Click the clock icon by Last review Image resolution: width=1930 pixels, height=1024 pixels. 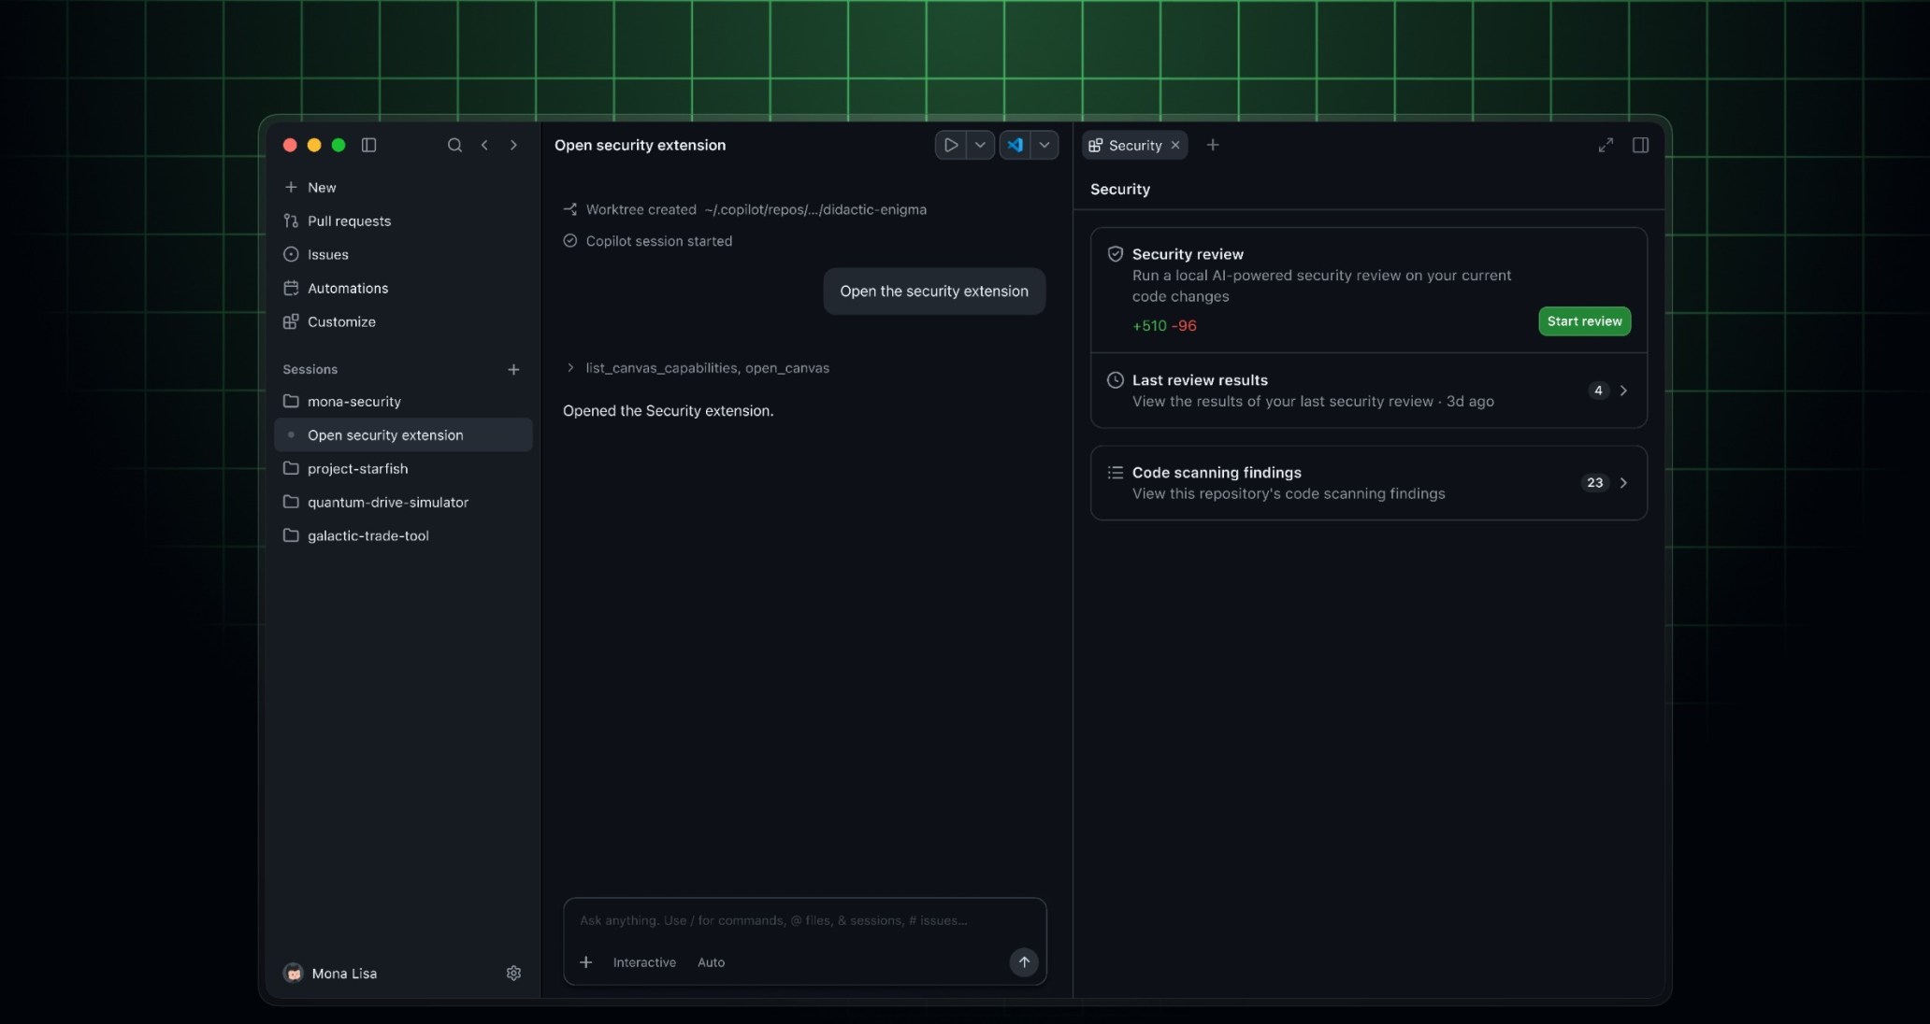tap(1115, 380)
